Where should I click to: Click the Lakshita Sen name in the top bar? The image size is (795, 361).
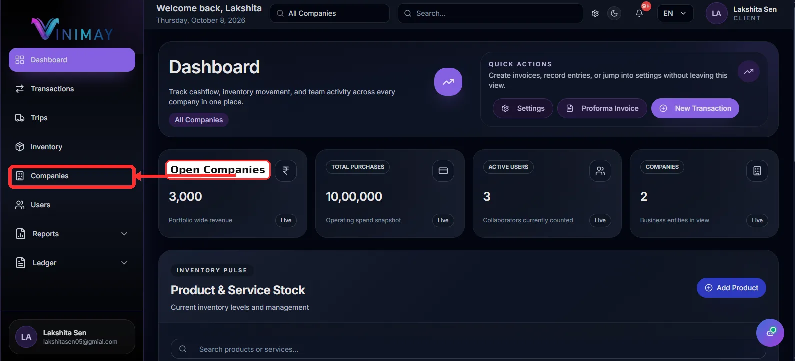(x=755, y=9)
